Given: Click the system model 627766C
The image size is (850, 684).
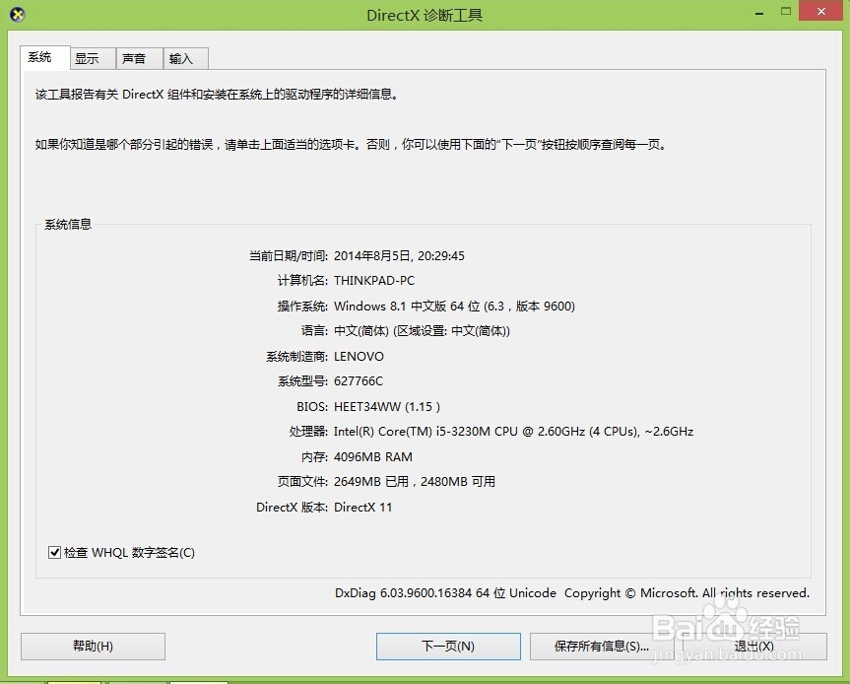Looking at the screenshot, I should click(x=359, y=381).
